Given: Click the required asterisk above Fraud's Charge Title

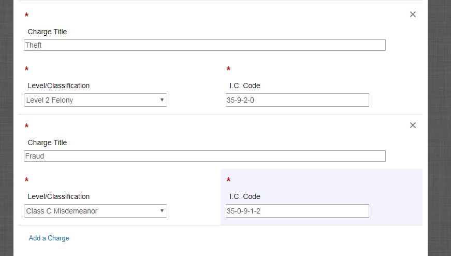Looking at the screenshot, I should point(26,127).
